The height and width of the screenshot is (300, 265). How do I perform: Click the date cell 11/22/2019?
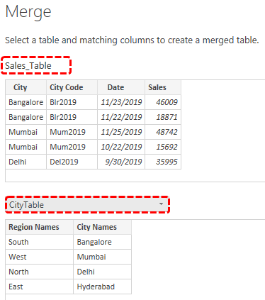click(x=121, y=117)
